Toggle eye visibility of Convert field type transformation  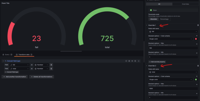point(132,61)
